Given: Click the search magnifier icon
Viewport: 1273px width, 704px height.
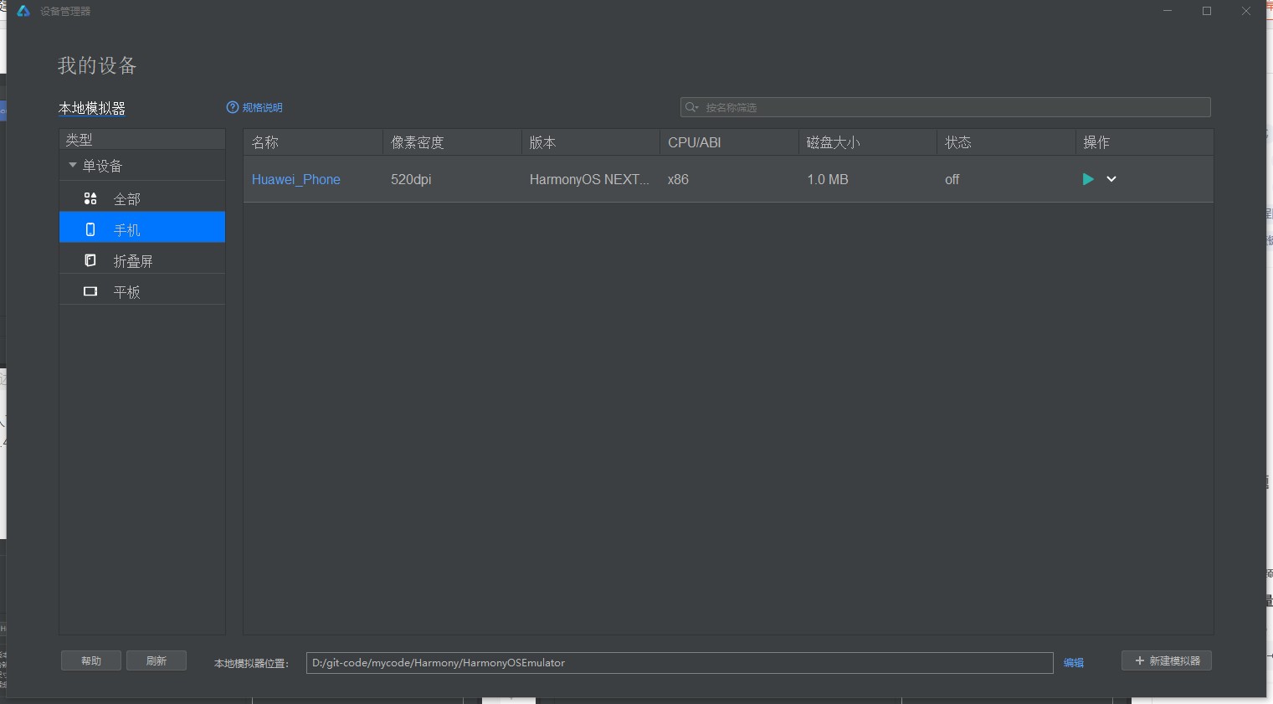Looking at the screenshot, I should click(x=691, y=107).
